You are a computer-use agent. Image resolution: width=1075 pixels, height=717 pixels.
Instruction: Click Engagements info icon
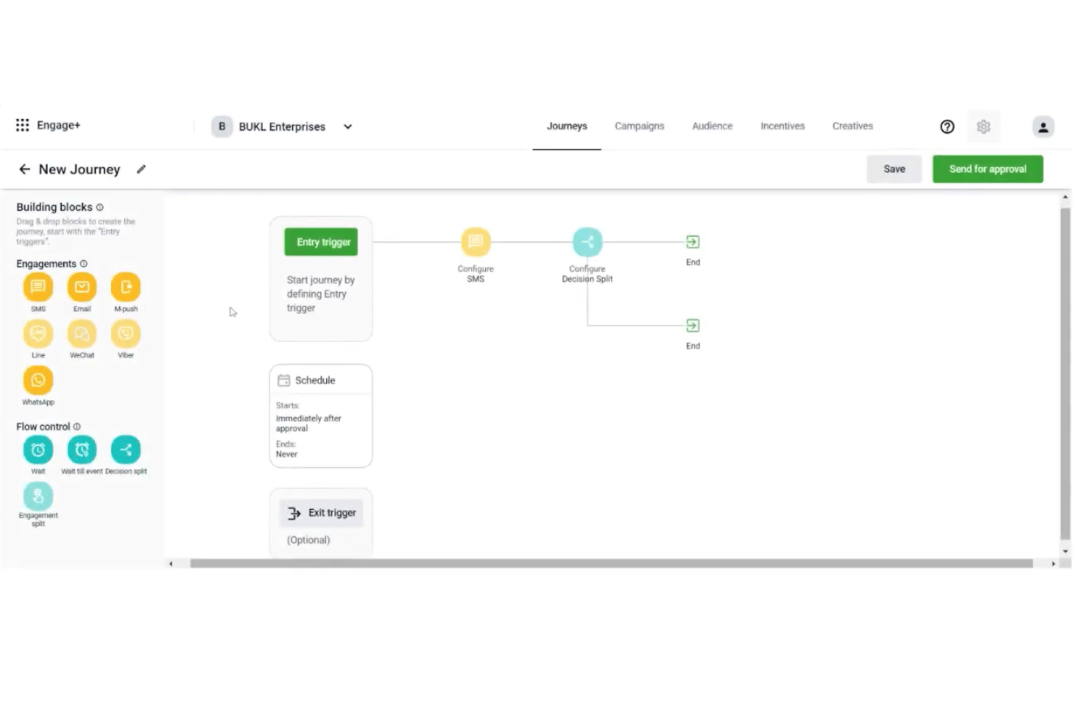tap(84, 264)
